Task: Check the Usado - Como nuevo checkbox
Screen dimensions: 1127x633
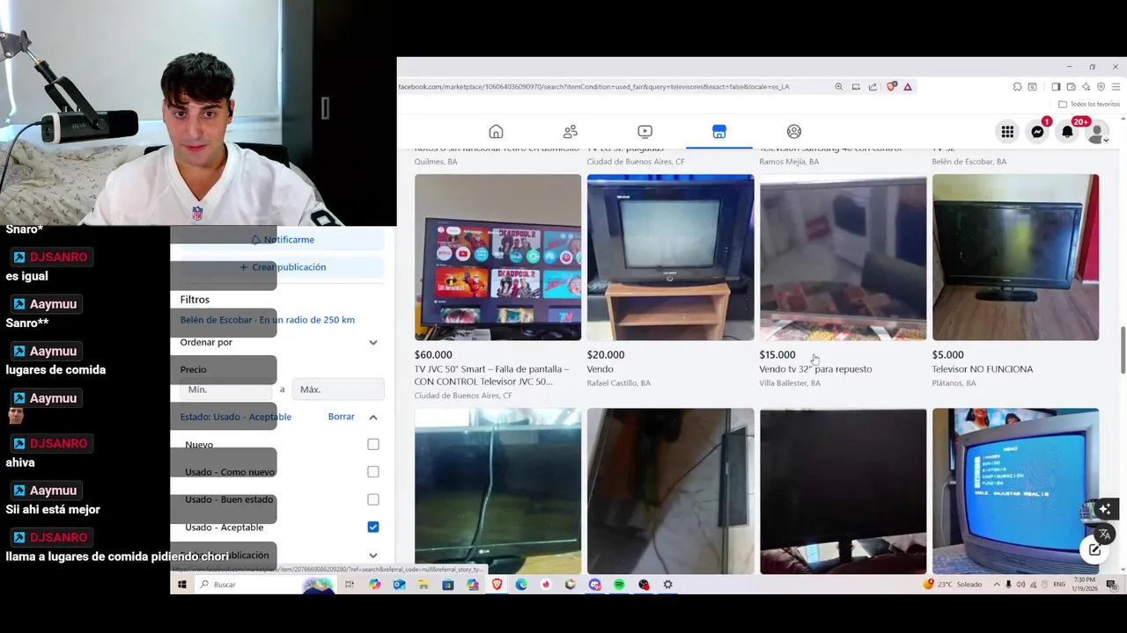Action: point(373,472)
